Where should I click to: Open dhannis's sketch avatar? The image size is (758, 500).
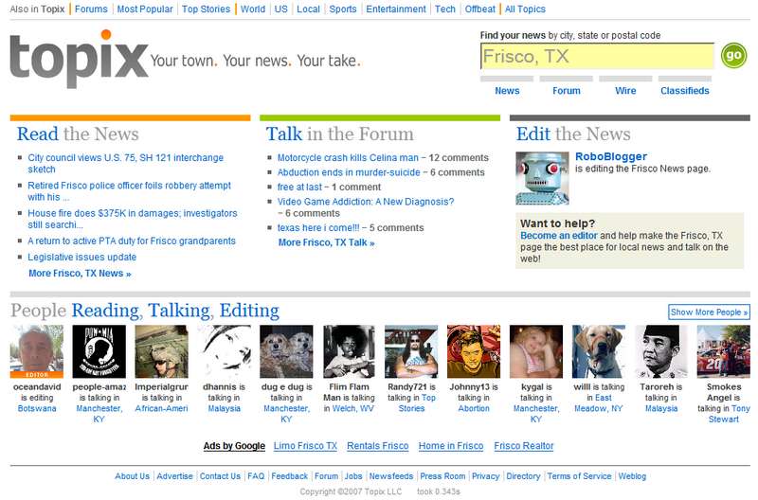[x=224, y=351]
